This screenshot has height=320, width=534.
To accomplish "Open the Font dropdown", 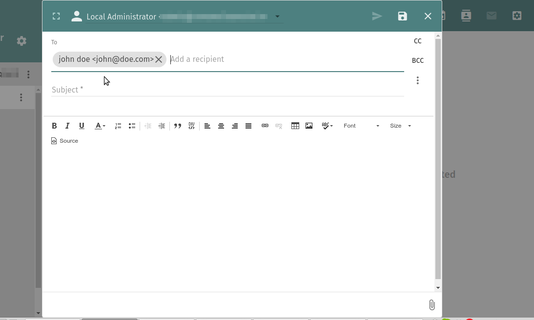I will [x=361, y=126].
